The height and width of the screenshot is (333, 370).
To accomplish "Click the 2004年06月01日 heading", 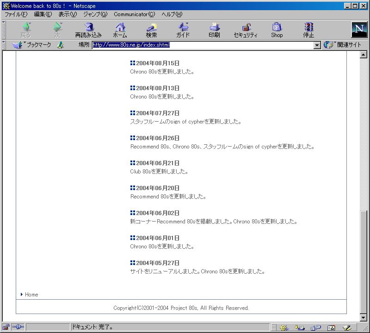I will tap(158, 238).
